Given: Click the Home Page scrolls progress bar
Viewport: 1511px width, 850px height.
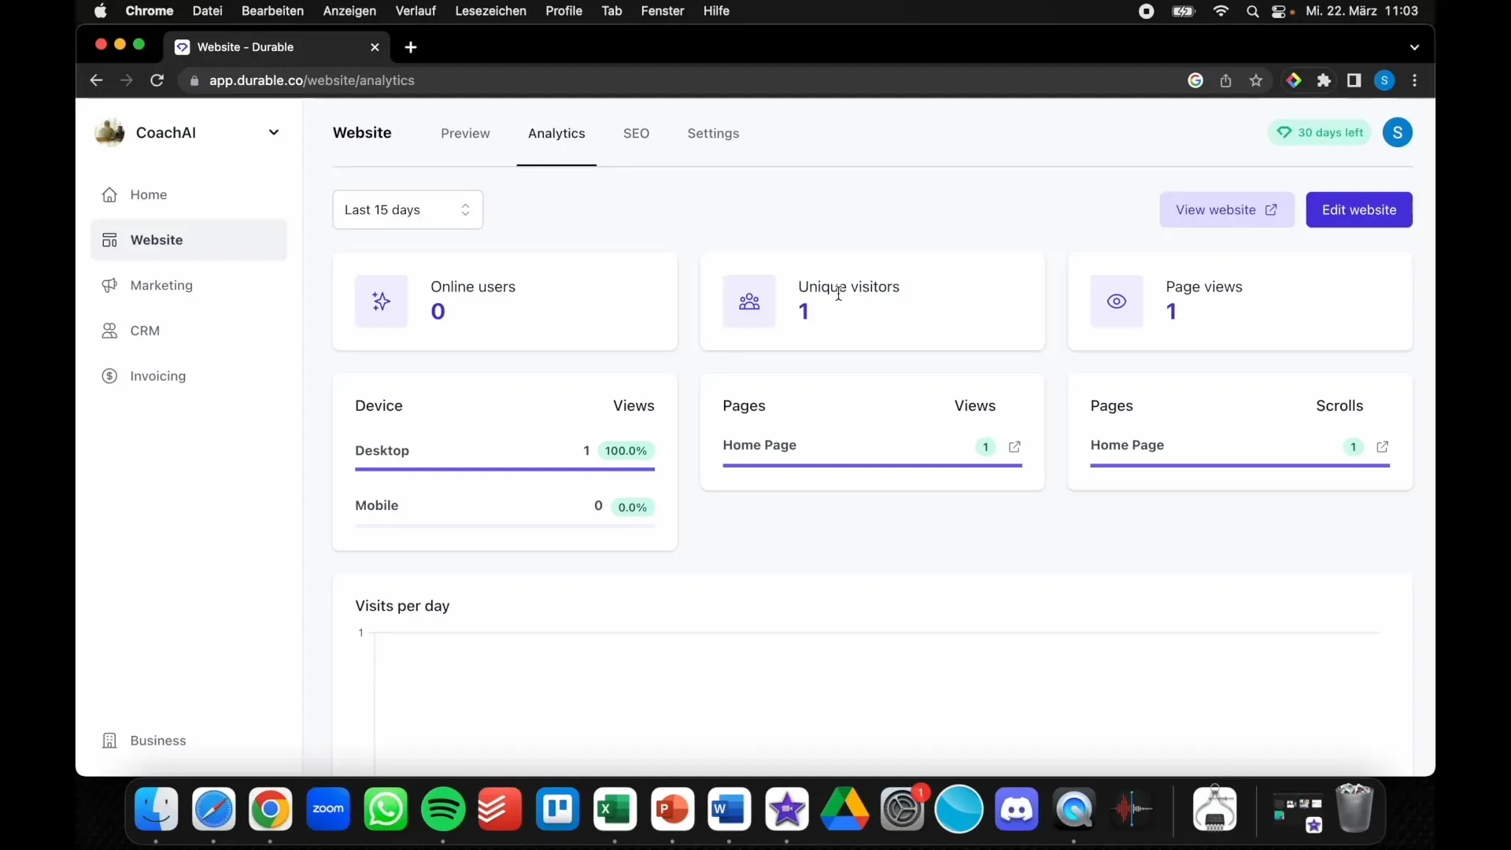Looking at the screenshot, I should click(x=1239, y=466).
